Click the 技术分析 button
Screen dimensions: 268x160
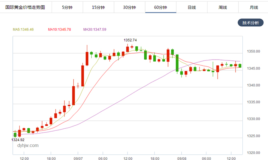(x=250, y=23)
